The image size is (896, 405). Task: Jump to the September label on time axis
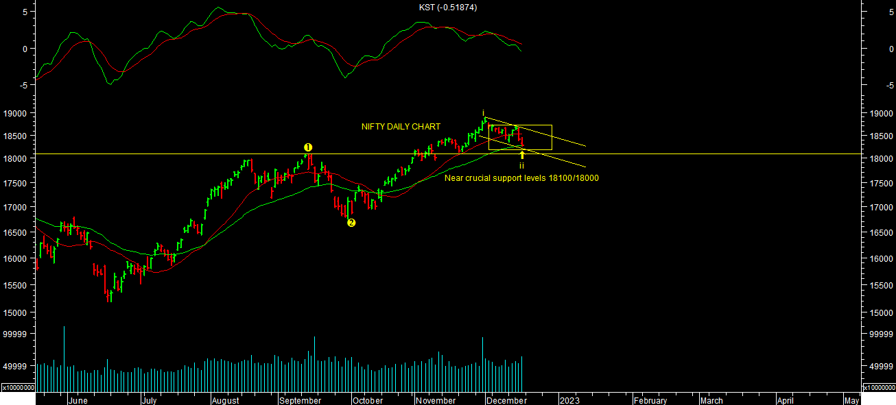click(300, 401)
